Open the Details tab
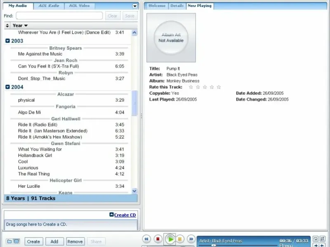The height and width of the screenshot is (247, 330). (x=177, y=6)
